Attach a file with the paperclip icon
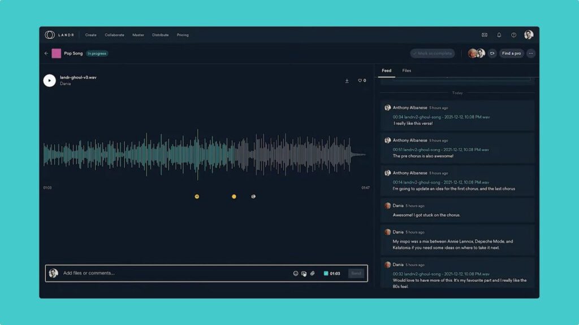Screen dimensions: 579x325 tap(312, 274)
